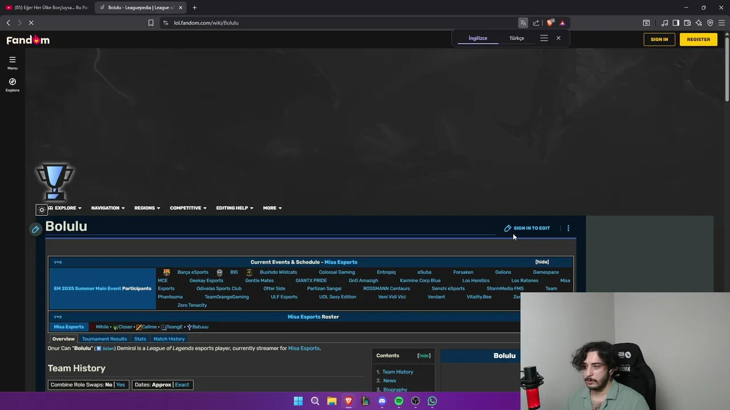The image size is (730, 410).
Task: Bookmark this page using the bookmark icon
Action: 151,23
